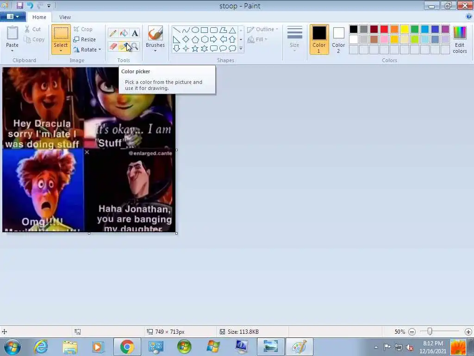
Task: Pick the red color swatch
Action: point(384,29)
